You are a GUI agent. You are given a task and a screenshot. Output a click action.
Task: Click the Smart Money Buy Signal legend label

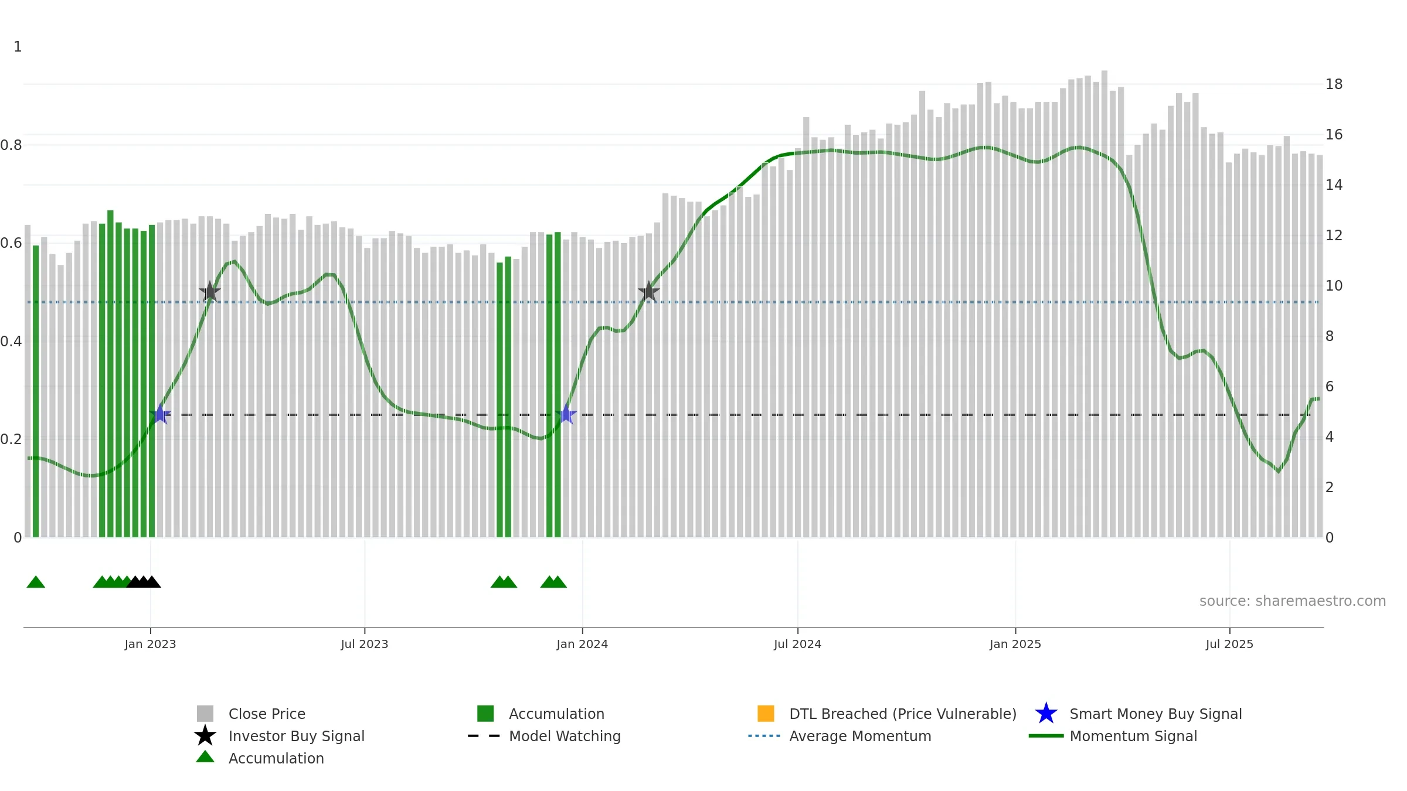pos(1155,714)
